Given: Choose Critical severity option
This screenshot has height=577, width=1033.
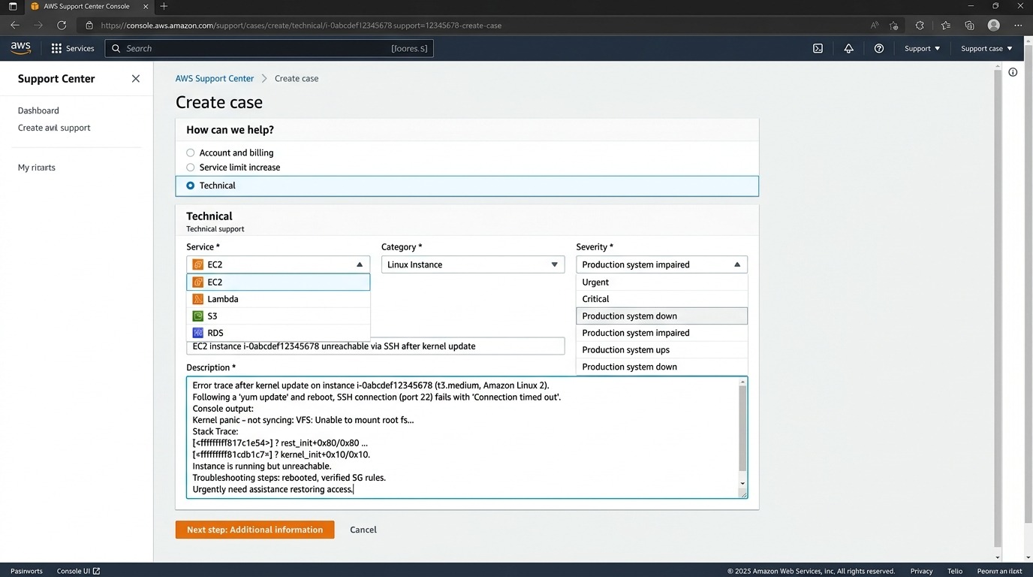Looking at the screenshot, I should (661, 299).
